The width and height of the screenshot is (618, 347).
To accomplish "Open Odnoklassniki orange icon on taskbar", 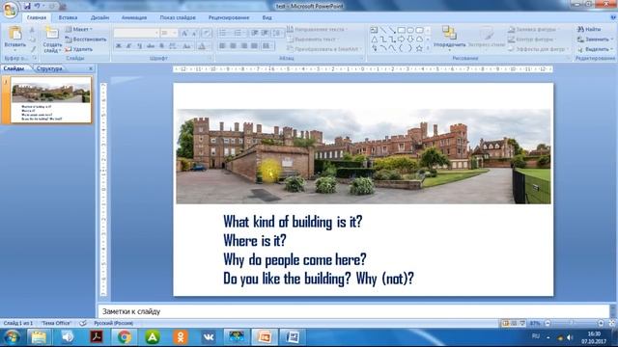I will point(181,337).
